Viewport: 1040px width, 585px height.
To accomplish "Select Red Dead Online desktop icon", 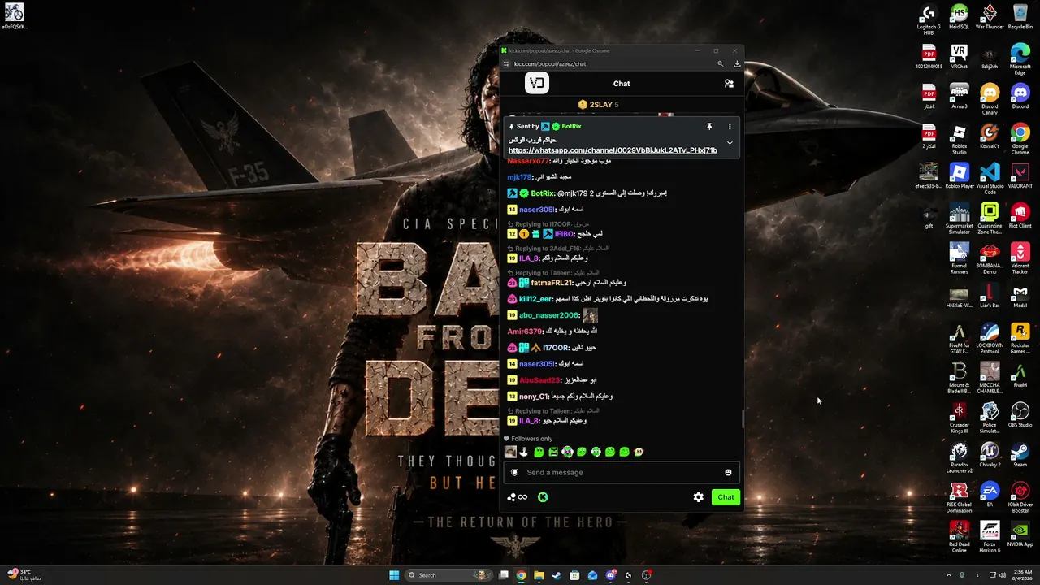I will point(960,537).
